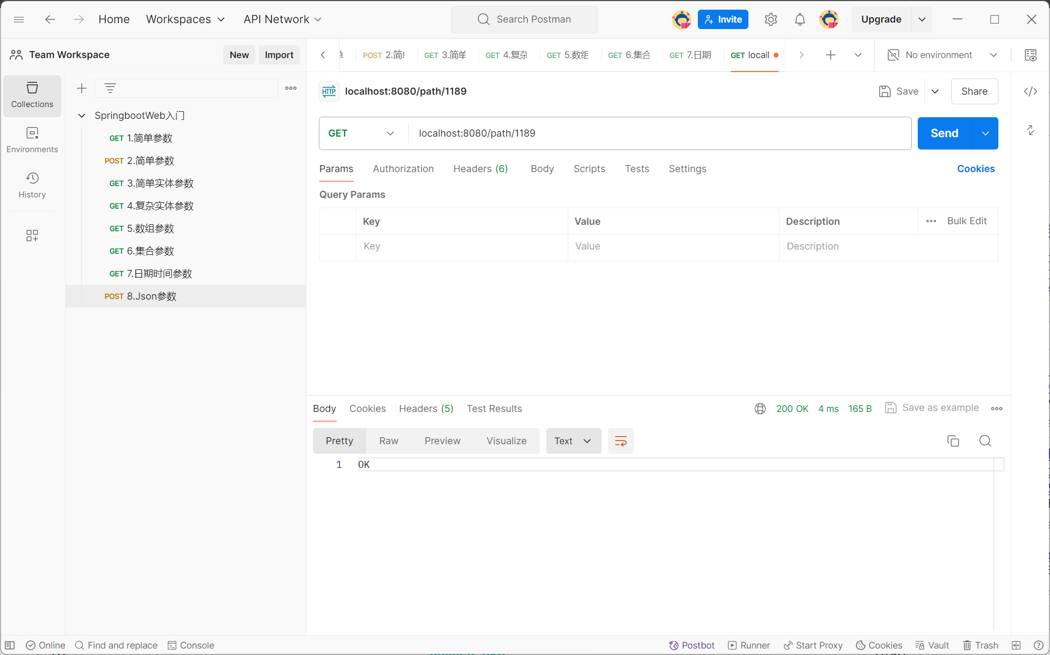This screenshot has height=655, width=1050.
Task: Click the Share button
Action: [975, 91]
